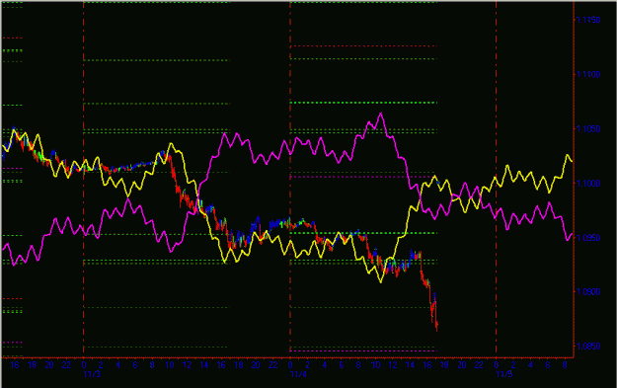Click the 11/3 date label

92,374
